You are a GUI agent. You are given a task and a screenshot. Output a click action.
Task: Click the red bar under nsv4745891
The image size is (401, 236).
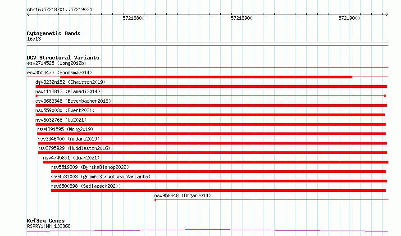pyautogui.click(x=216, y=162)
